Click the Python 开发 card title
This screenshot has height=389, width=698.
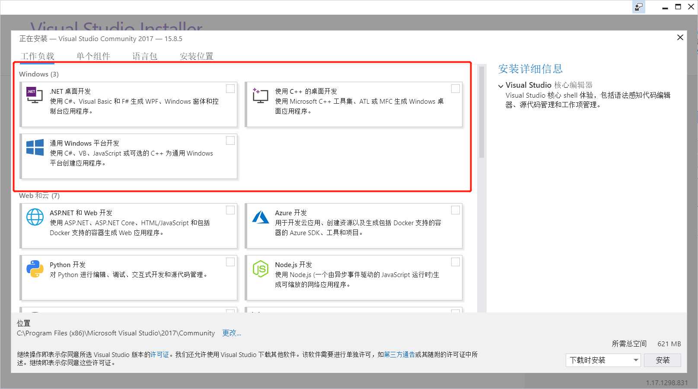(67, 265)
